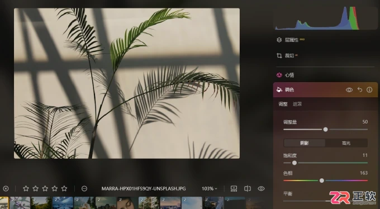This screenshot has width=380, height=209.
Task: Click the 饱和度 value 11
Action: tap(365, 155)
